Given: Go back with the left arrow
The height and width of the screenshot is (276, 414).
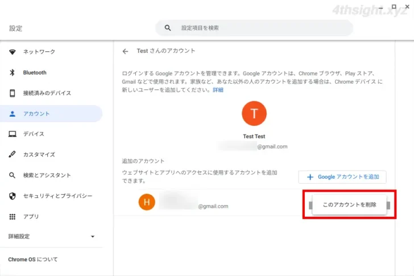Looking at the screenshot, I should 126,51.
